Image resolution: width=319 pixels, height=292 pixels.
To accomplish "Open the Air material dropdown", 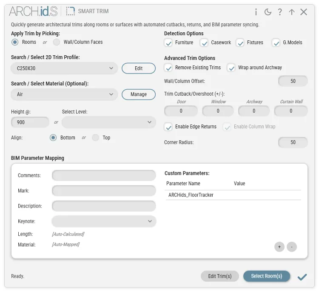I will pos(64,94).
